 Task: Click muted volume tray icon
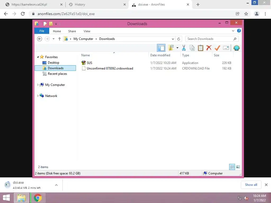click(246, 198)
